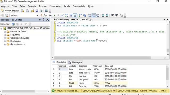Execute the query with the Executar button
Image resolution: width=170 pixels, height=95 pixels.
(46, 15)
